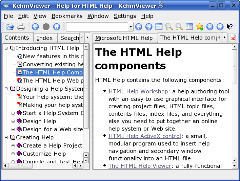Switch to the Index tab
The image size is (240, 181).
45,38
